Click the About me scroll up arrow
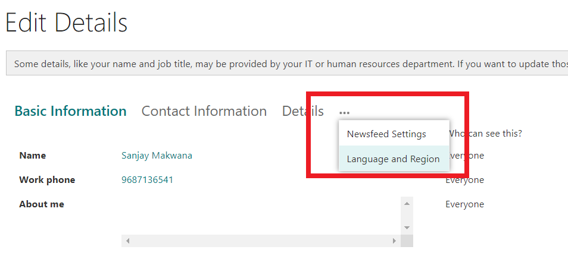The image size is (568, 256). point(407,204)
